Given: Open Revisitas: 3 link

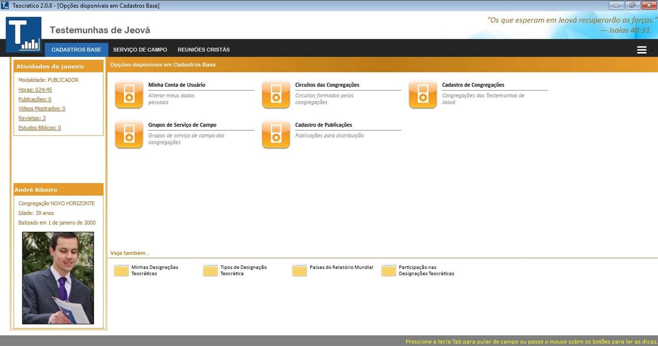Looking at the screenshot, I should (x=32, y=118).
